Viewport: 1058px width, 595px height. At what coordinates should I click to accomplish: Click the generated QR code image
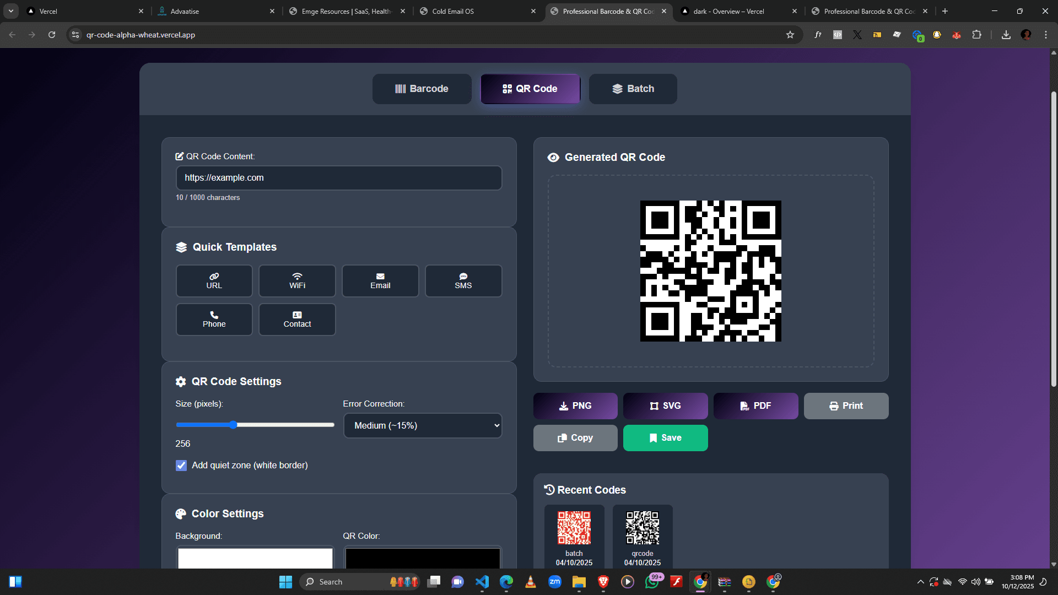[x=711, y=271]
